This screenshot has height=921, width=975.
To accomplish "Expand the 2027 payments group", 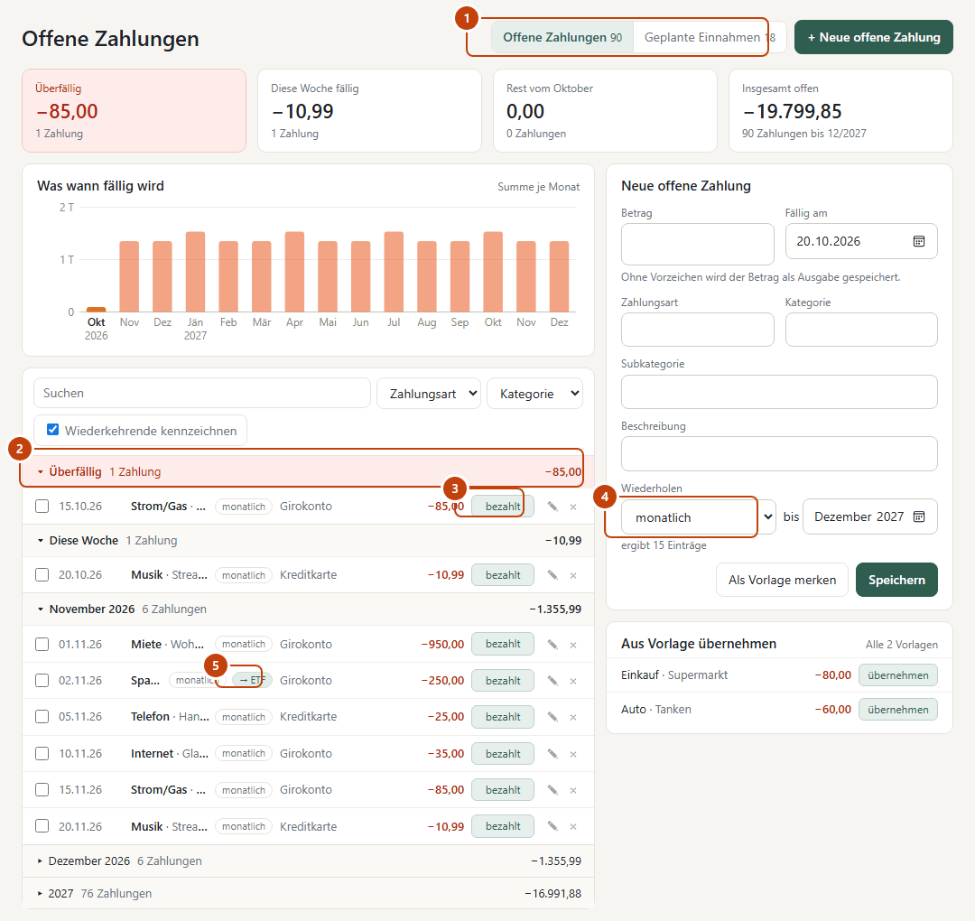I will [308, 894].
